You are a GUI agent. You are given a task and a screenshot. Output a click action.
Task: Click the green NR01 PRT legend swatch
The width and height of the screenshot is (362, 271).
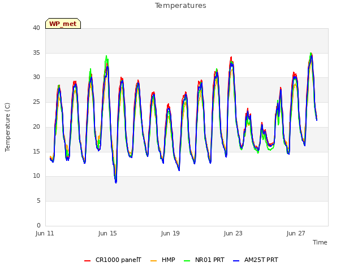pyautogui.click(x=187, y=261)
